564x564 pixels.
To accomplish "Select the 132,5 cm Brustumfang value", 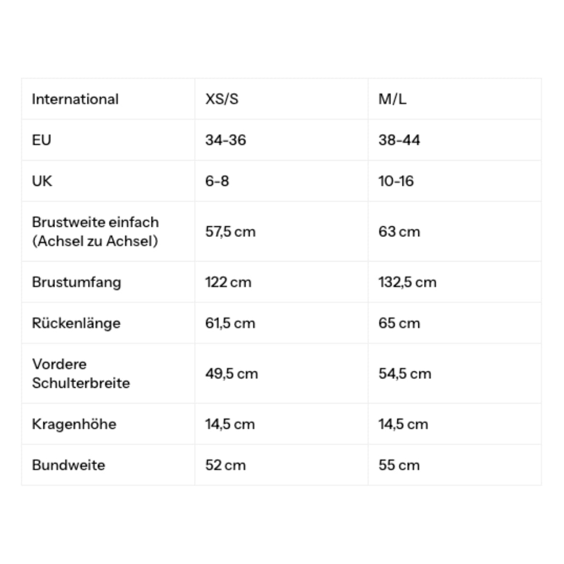I will click(x=407, y=282).
